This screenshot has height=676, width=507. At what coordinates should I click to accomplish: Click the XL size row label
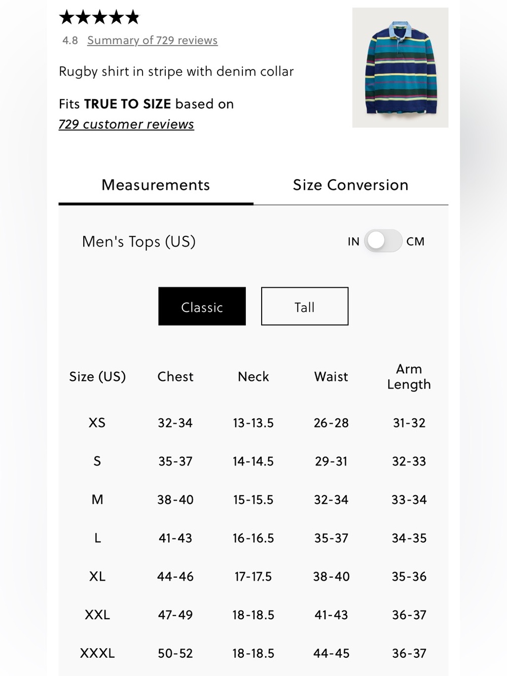point(97,576)
